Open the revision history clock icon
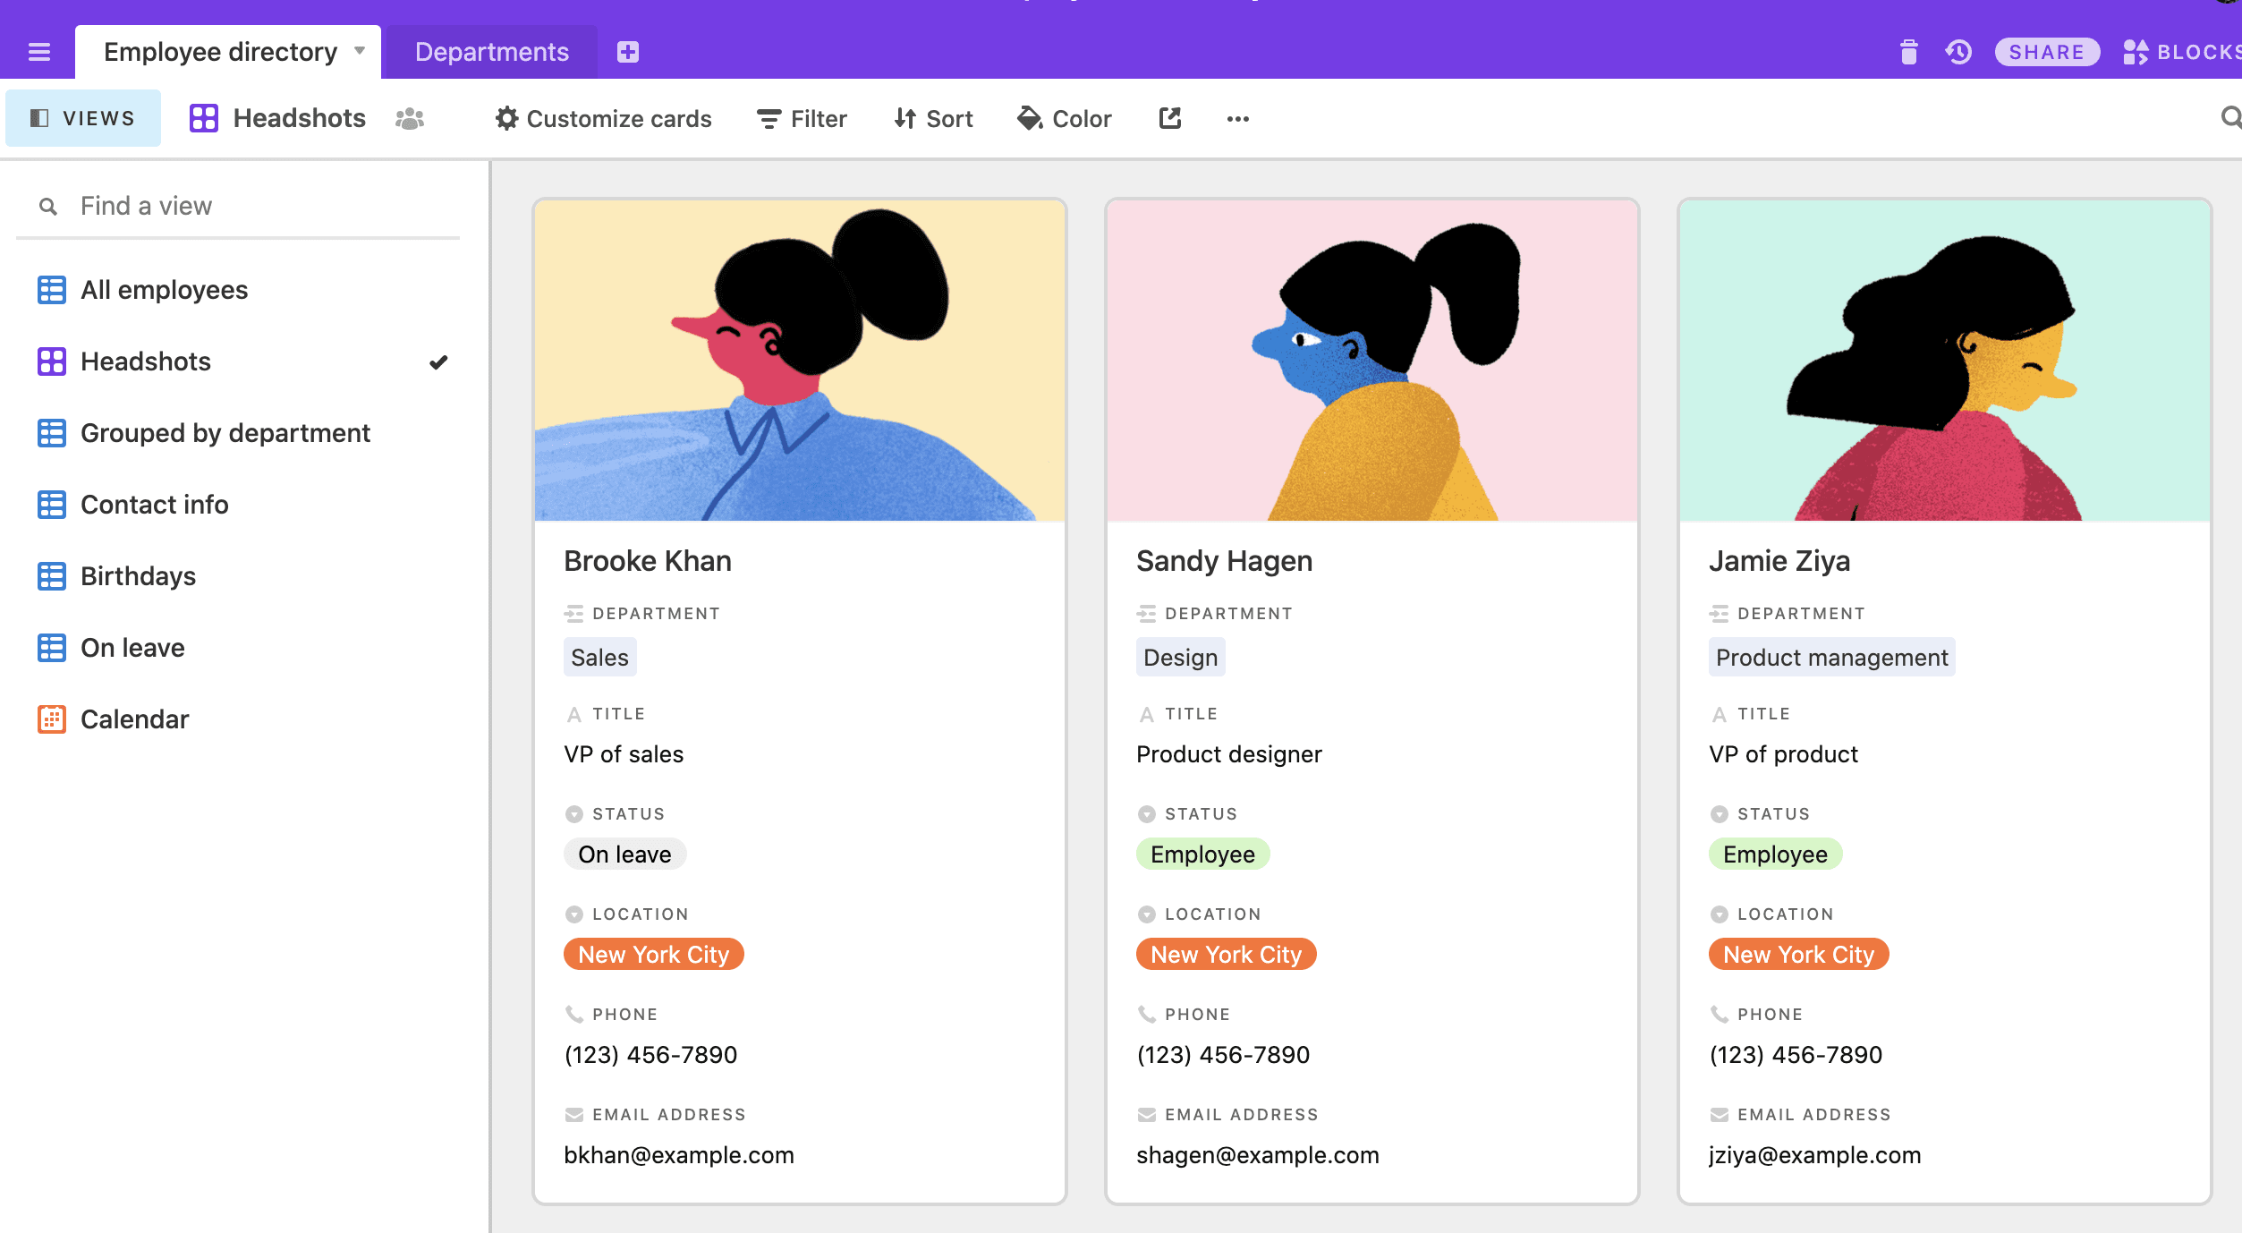This screenshot has height=1233, width=2242. tap(1958, 52)
